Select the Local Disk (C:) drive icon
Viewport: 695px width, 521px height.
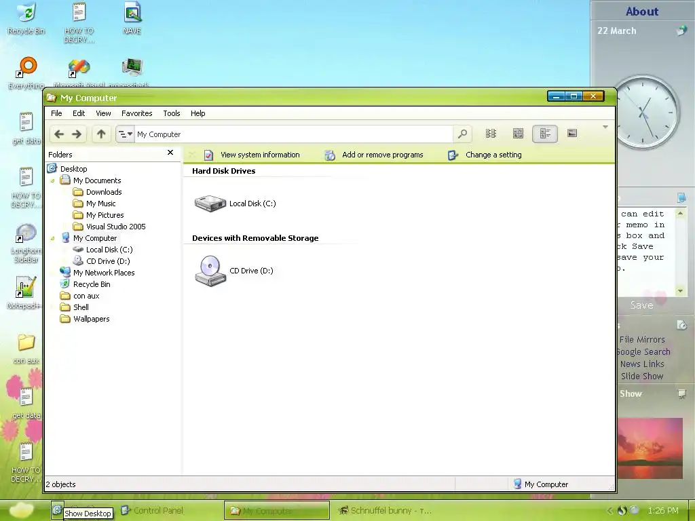click(x=210, y=204)
